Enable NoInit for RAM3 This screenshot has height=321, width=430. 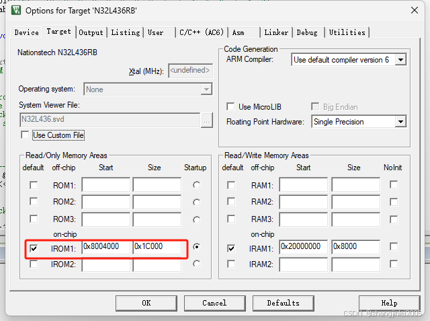click(394, 219)
